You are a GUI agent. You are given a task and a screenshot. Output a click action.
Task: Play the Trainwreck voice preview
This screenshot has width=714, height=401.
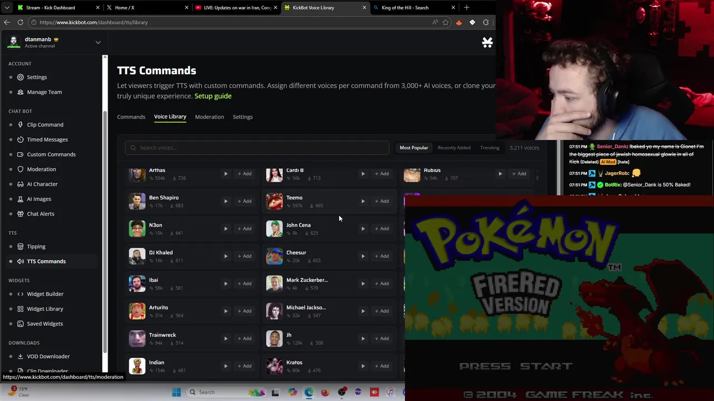coord(225,339)
